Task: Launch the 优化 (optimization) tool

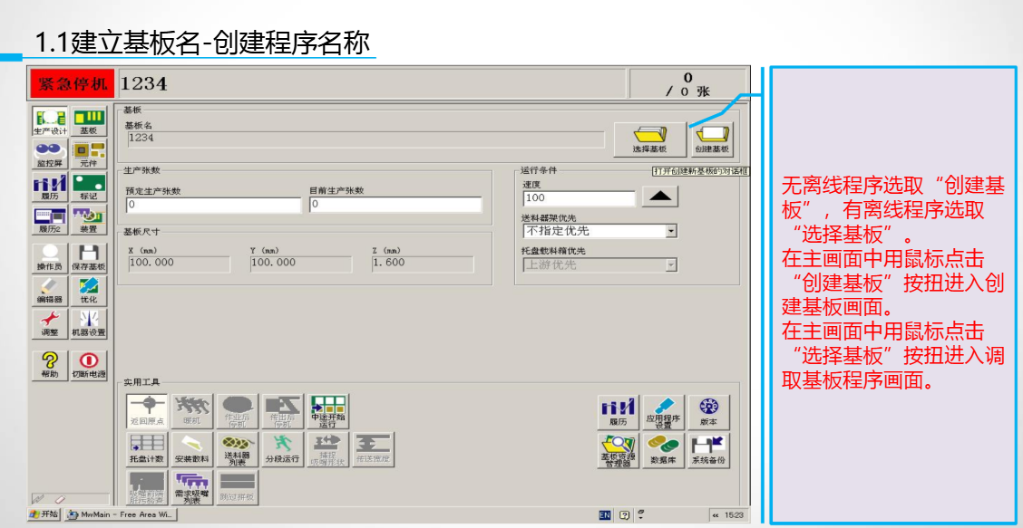Action: click(x=91, y=290)
